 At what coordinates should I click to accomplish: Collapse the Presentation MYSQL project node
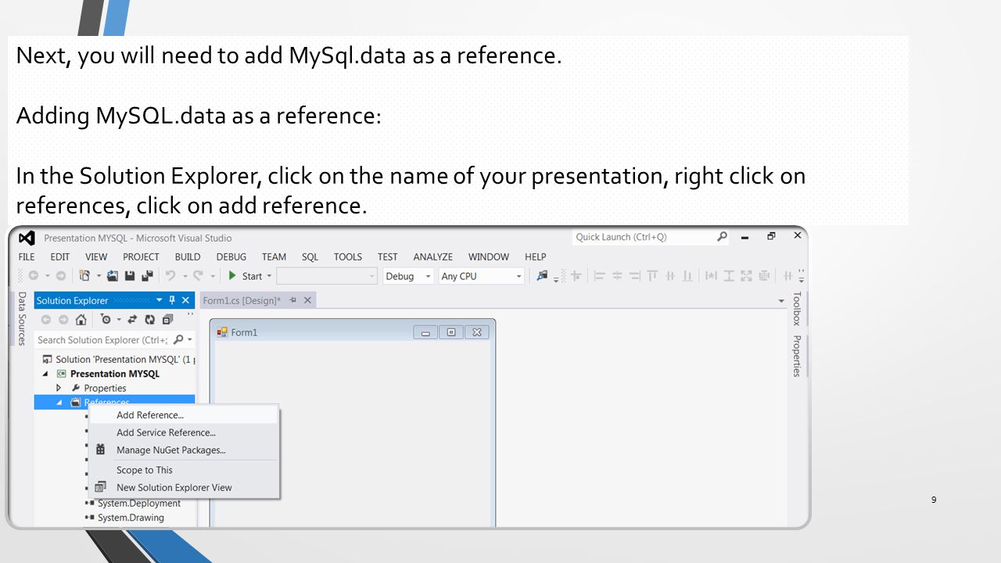[x=45, y=374]
